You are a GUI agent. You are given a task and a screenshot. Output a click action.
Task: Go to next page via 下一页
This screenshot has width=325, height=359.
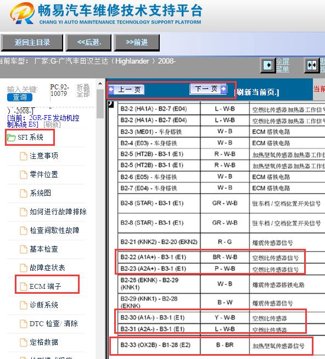(208, 89)
